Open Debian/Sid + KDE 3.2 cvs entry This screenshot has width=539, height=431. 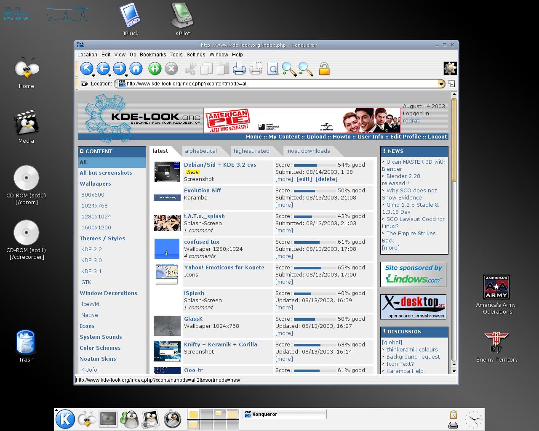[x=220, y=165]
